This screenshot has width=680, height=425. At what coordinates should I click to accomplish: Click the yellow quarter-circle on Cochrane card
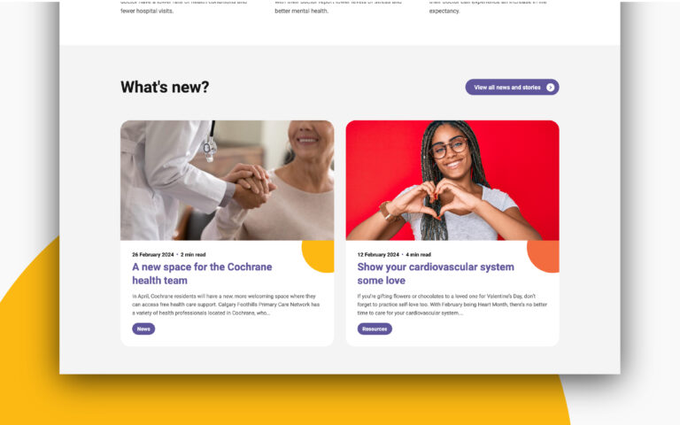320,255
